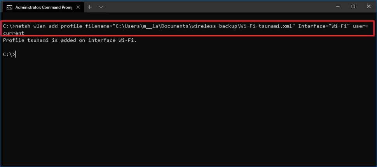Click the word "current" on second line
This screenshot has width=377, height=167.
(x=14, y=33)
